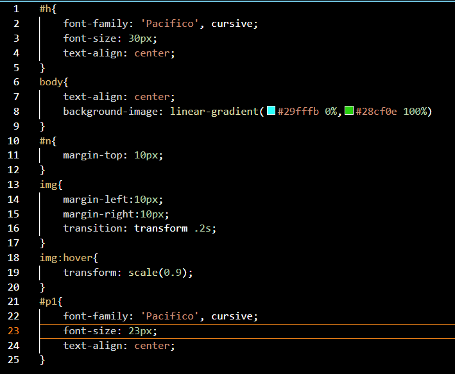Click line number 1 in the gutter
The height and width of the screenshot is (374, 455).
pyautogui.click(x=16, y=9)
